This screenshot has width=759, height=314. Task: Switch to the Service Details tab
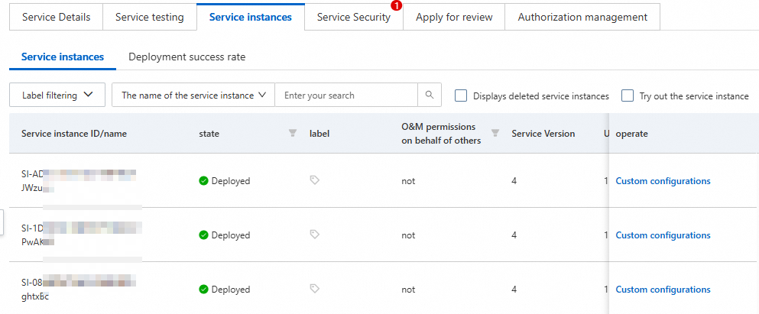coord(56,17)
